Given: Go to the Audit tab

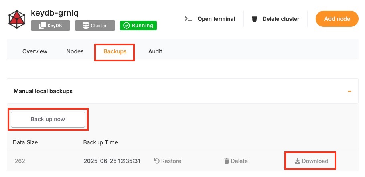Looking at the screenshot, I should [155, 51].
